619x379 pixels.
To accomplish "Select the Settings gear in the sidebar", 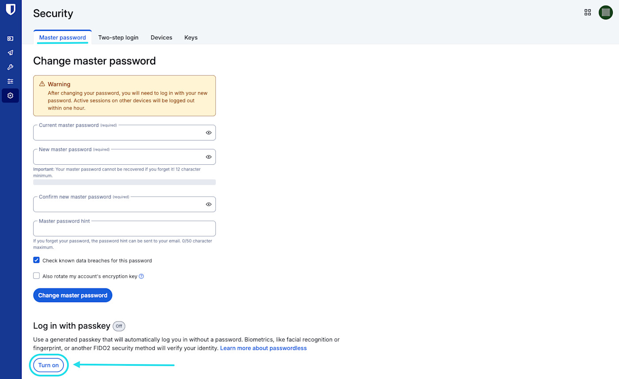I will (10, 95).
